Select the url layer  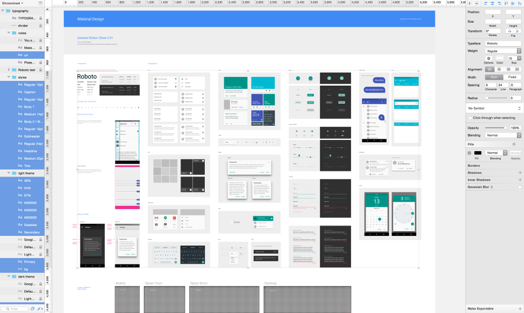pos(22,55)
